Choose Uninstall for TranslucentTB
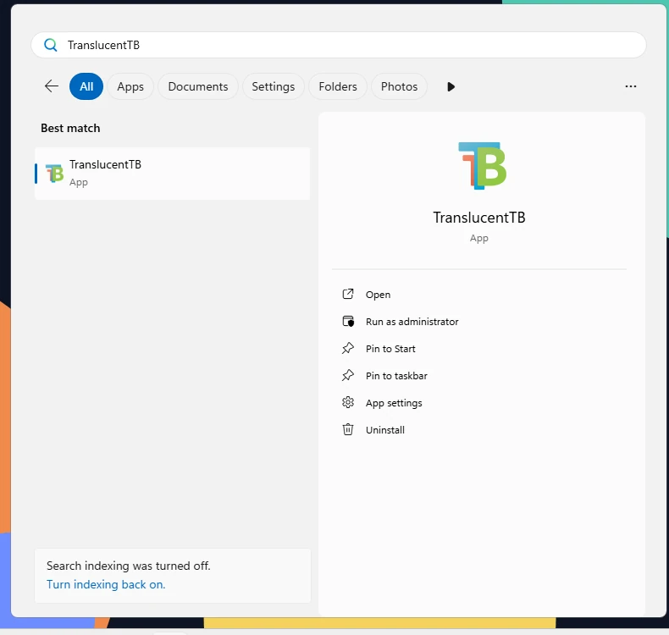Image resolution: width=669 pixels, height=635 pixels. point(385,430)
